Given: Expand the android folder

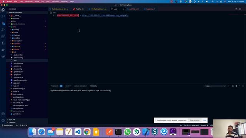Looking at the screenshot, I should pyautogui.click(x=16, y=18).
